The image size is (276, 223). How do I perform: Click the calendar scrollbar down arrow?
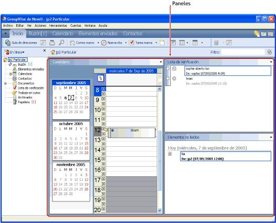(159, 210)
